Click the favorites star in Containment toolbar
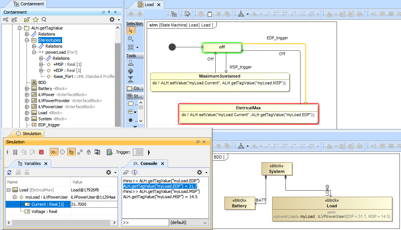Viewport: 401px width, 230px height. coord(36,19)
